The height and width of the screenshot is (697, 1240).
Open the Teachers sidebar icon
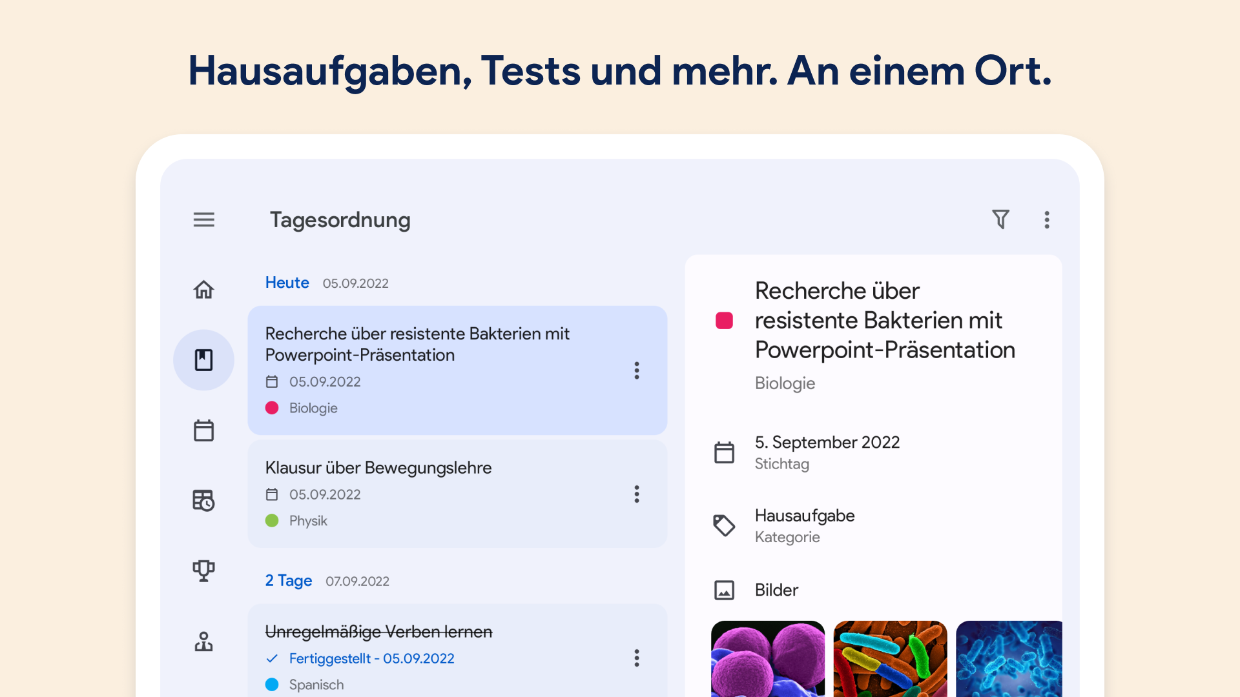[x=203, y=641]
